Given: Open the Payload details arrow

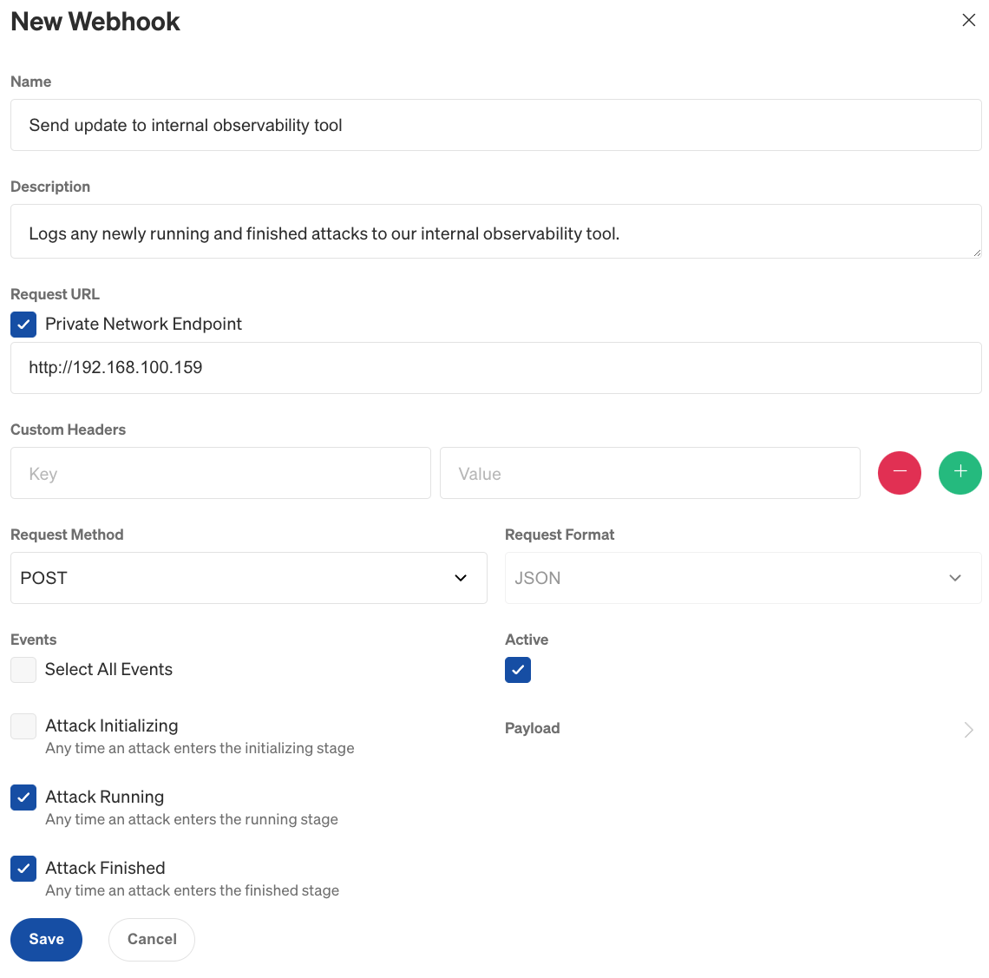Looking at the screenshot, I should click(968, 730).
